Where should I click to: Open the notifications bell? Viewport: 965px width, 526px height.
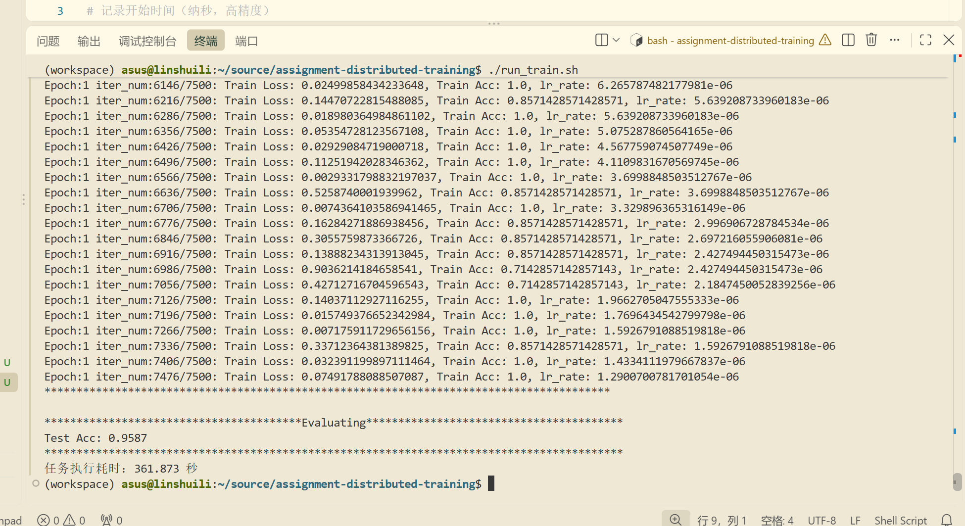[x=947, y=520]
